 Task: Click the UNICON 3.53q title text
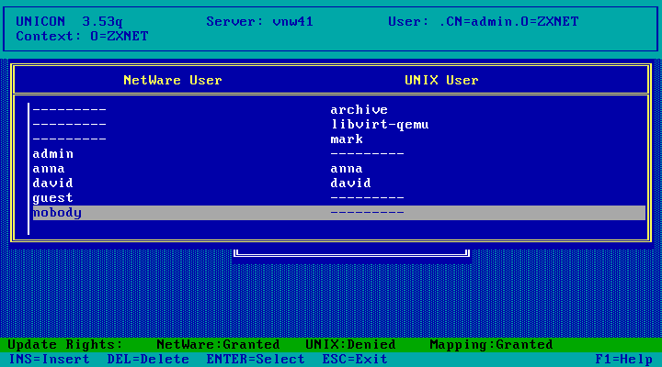pos(69,21)
